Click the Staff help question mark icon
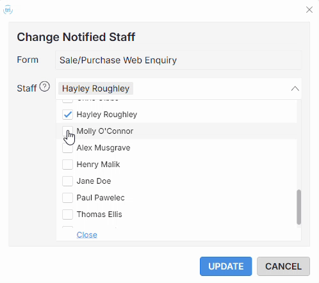This screenshot has width=319, height=283. click(45, 86)
